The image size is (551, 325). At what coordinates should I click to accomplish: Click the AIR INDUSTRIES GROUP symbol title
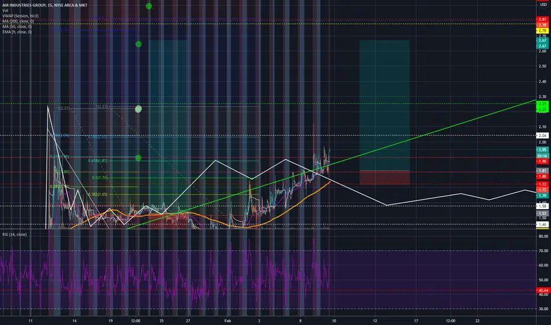pos(44,5)
